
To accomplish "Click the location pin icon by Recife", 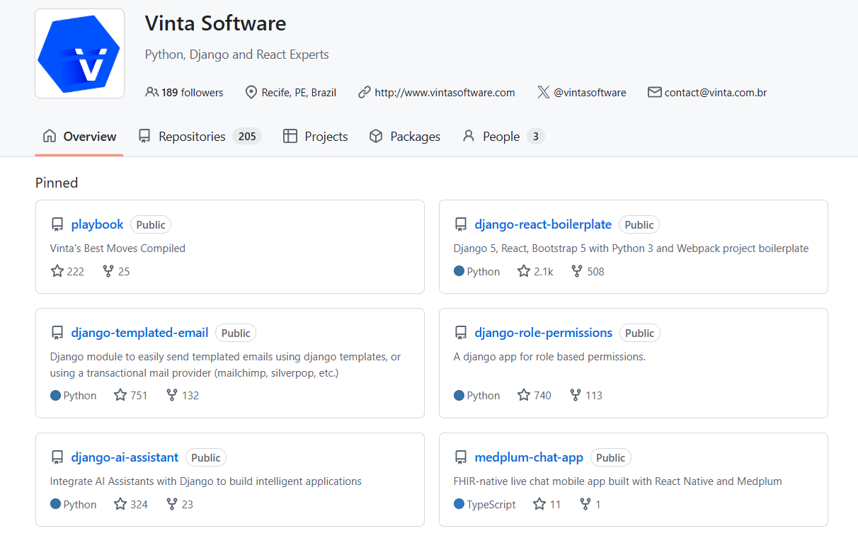I will point(251,92).
